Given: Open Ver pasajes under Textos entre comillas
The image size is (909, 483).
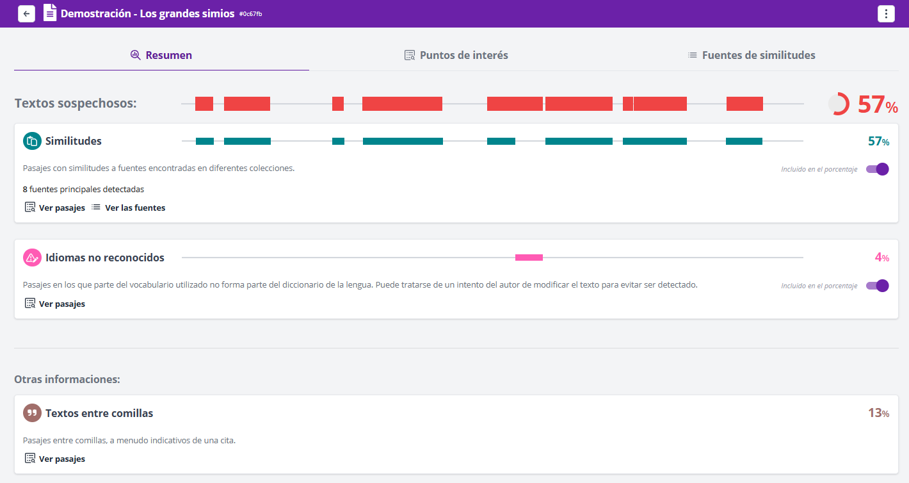Looking at the screenshot, I should [x=55, y=459].
